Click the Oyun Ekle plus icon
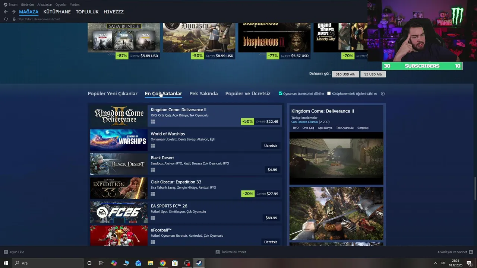The height and width of the screenshot is (268, 477). tap(6, 252)
